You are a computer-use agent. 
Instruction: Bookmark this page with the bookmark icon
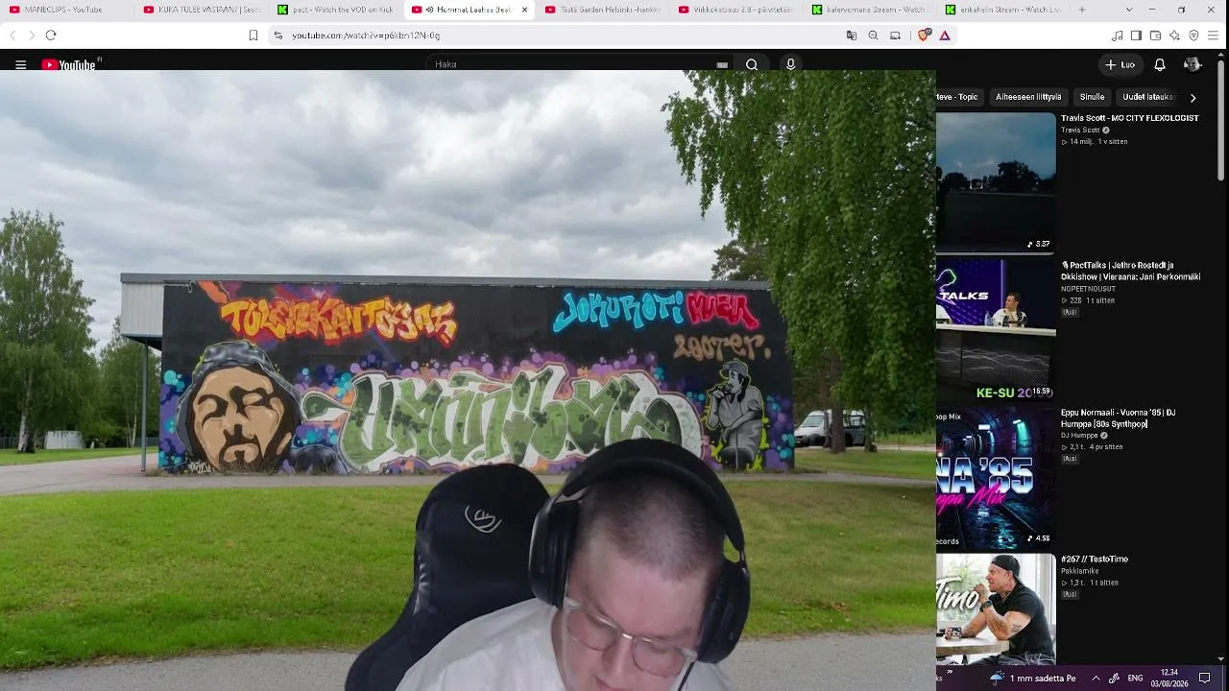point(253,36)
